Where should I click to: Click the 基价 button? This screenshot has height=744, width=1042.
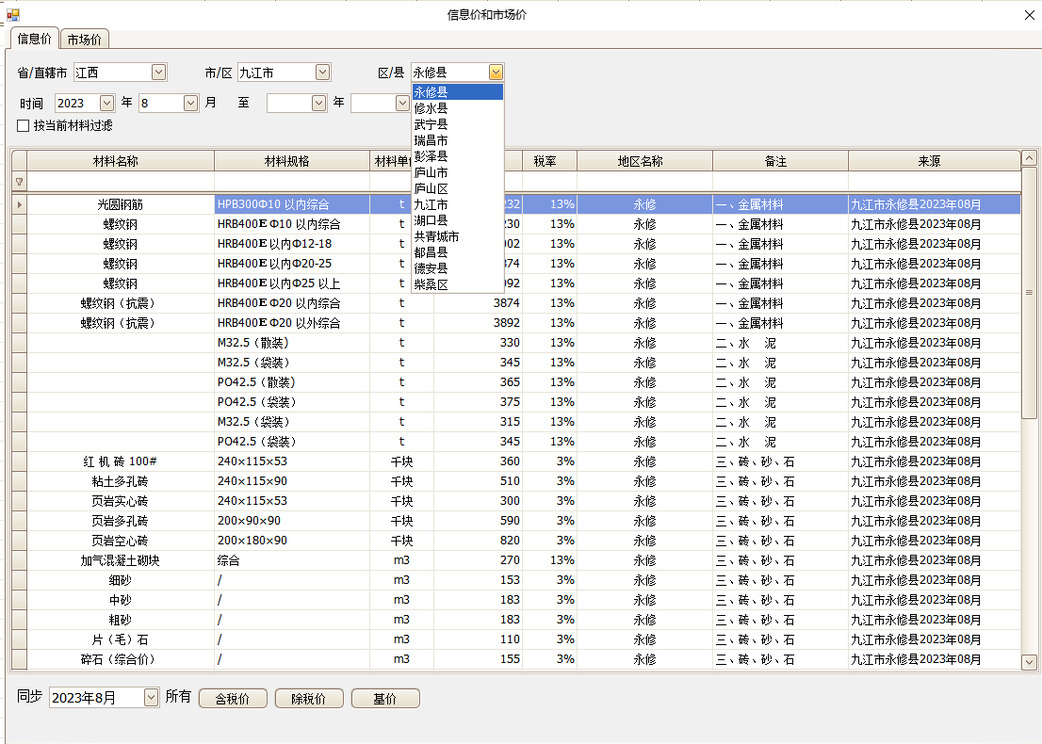point(385,698)
